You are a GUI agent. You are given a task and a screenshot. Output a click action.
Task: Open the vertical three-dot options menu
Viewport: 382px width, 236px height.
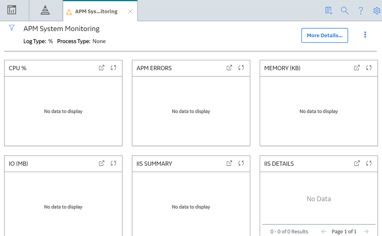click(365, 35)
